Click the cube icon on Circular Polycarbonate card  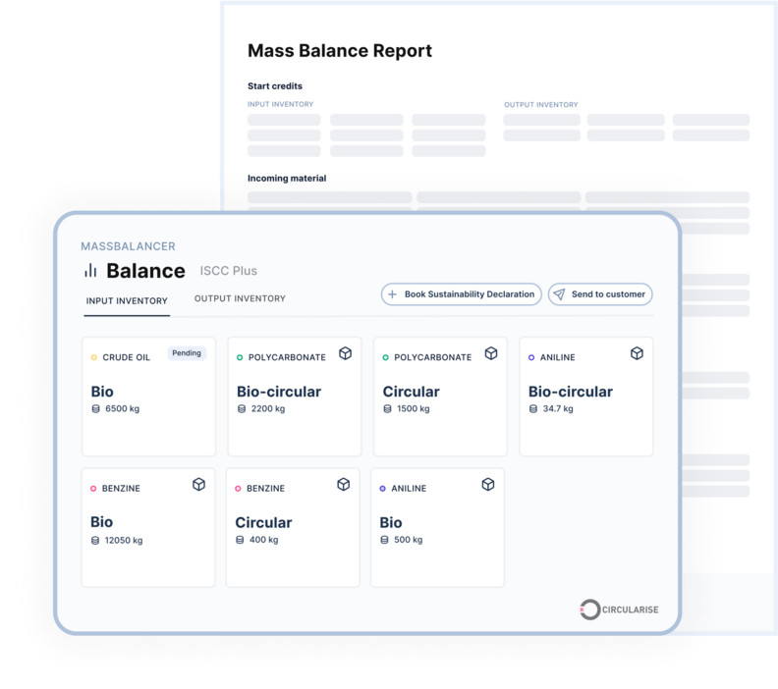490,353
